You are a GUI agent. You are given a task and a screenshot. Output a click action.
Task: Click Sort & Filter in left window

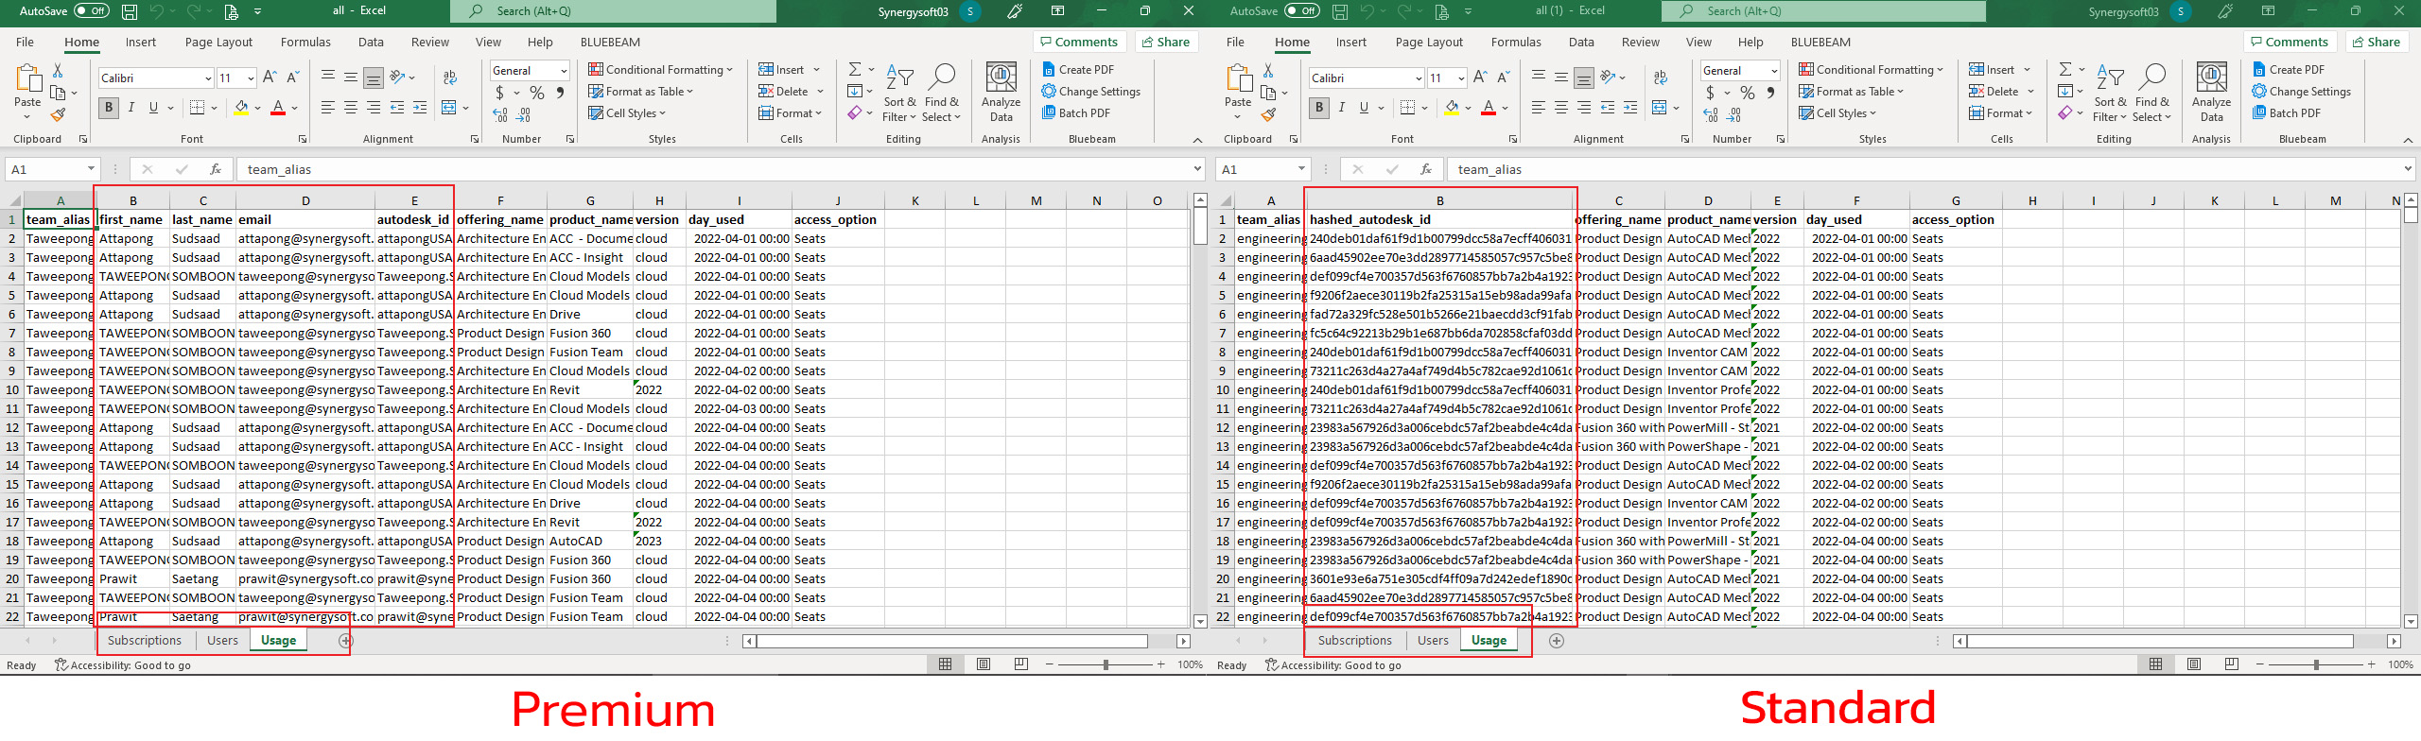(x=899, y=93)
